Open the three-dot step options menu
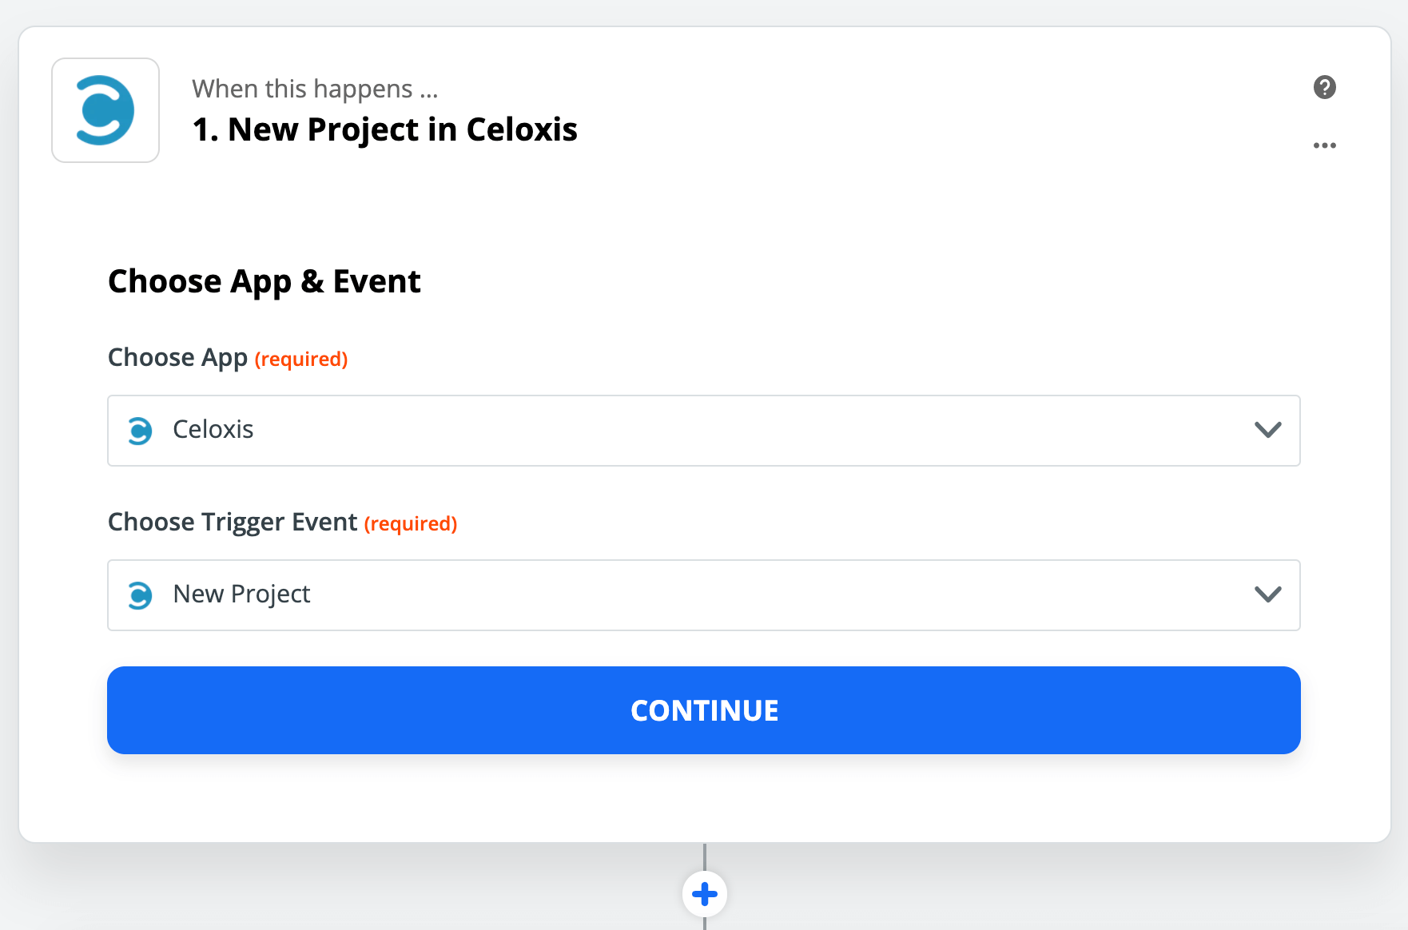 tap(1324, 145)
